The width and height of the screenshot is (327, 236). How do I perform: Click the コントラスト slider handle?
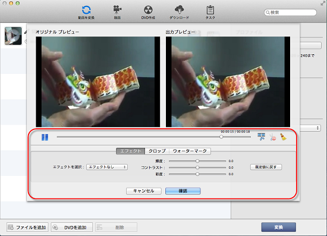click(x=197, y=167)
